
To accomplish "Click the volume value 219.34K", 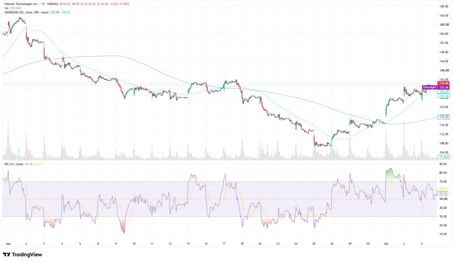I will point(16,8).
